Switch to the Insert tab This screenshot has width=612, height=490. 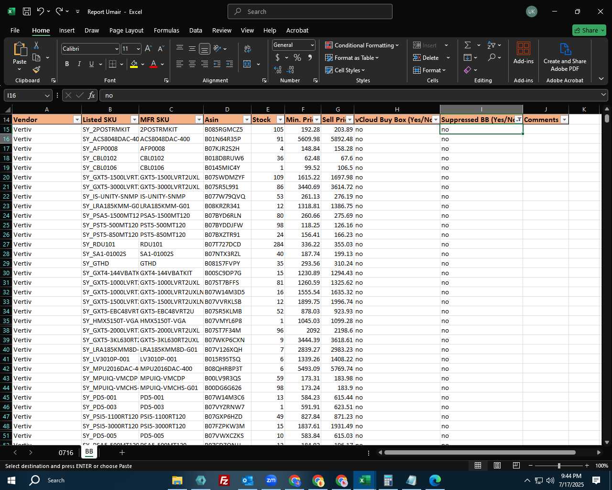pyautogui.click(x=67, y=30)
